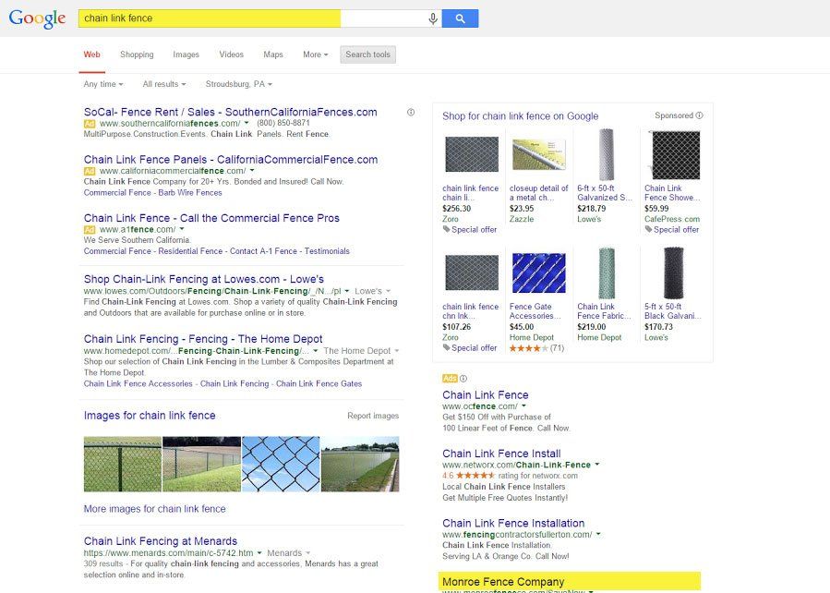This screenshot has width=830, height=593.
Task: Open Chain Link Fence Install networx ad
Action: pos(501,454)
